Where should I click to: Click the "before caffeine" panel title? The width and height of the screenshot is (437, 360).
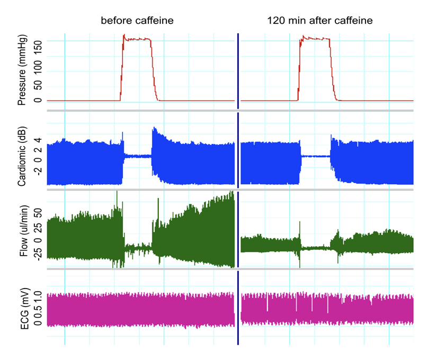(x=138, y=21)
